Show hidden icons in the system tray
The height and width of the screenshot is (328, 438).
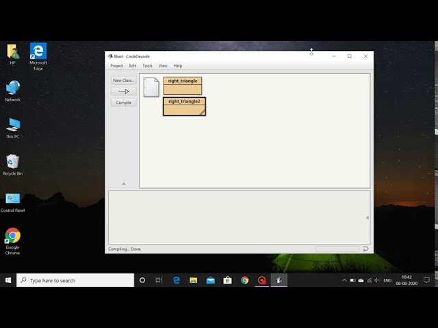coord(344,280)
